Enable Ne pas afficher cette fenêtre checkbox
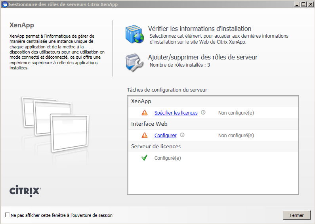The image size is (315, 224). pos(7,215)
